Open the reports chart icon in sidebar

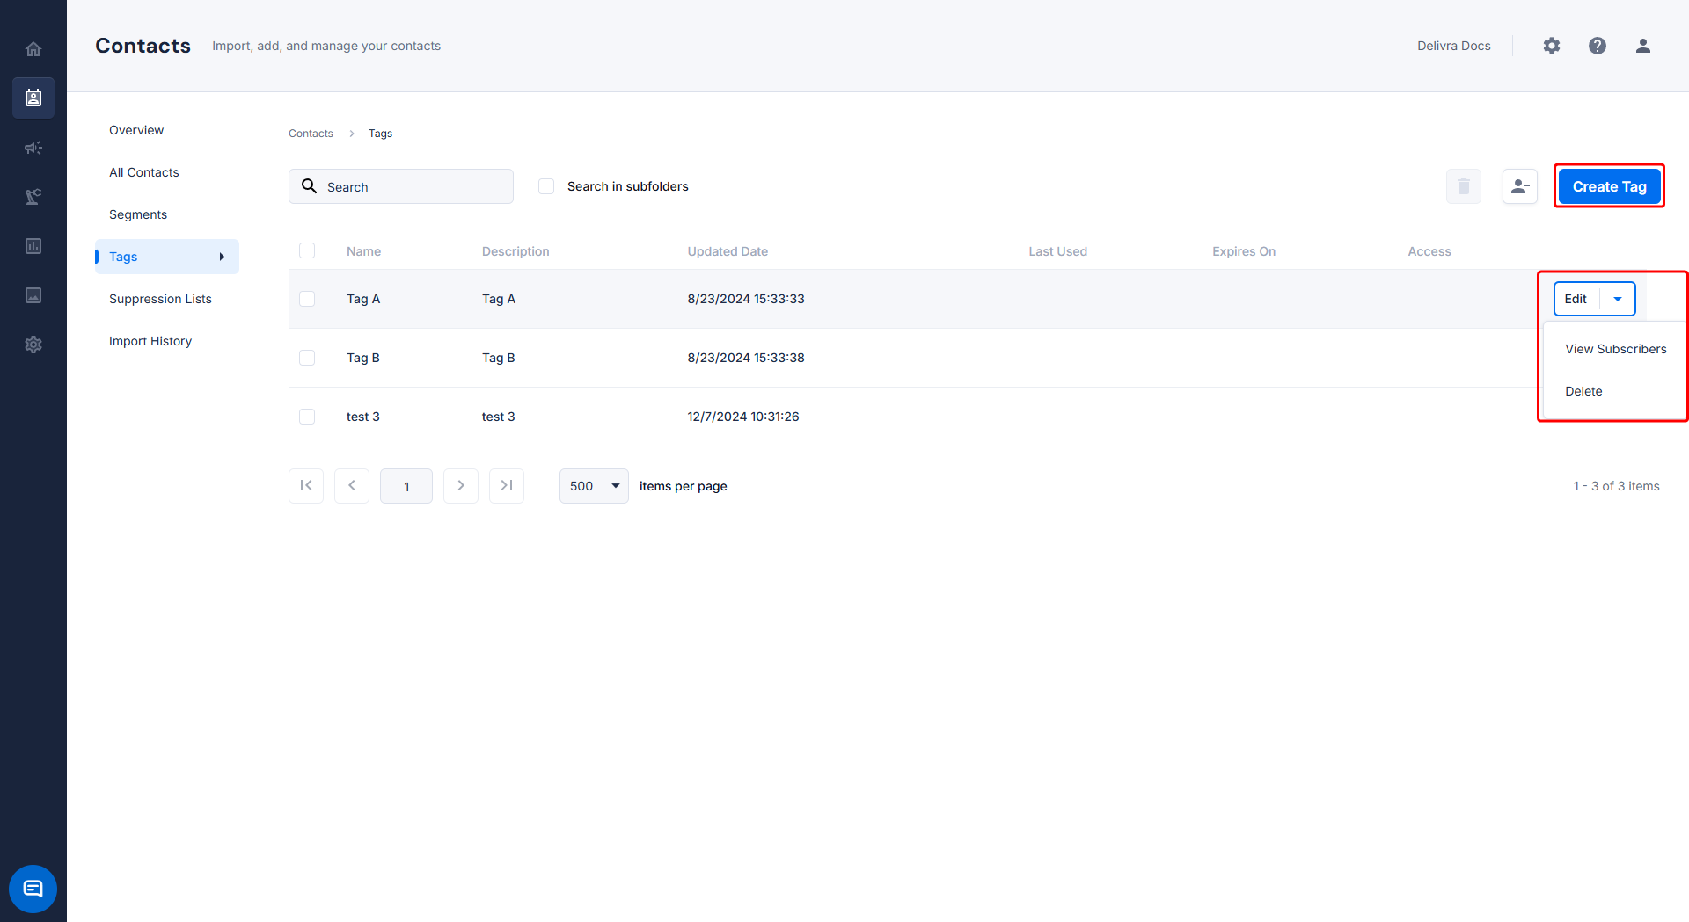click(33, 246)
